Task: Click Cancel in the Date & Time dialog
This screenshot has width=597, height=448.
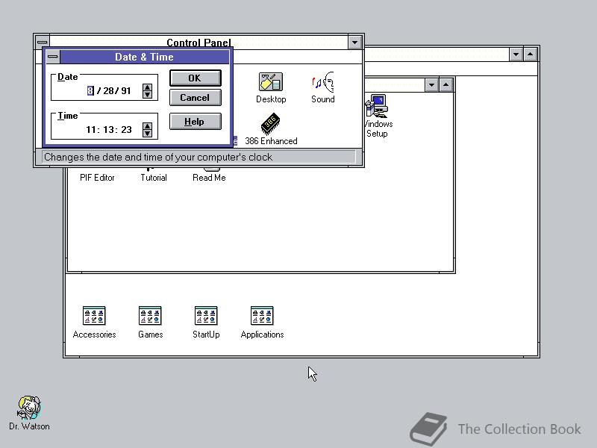Action: click(195, 98)
